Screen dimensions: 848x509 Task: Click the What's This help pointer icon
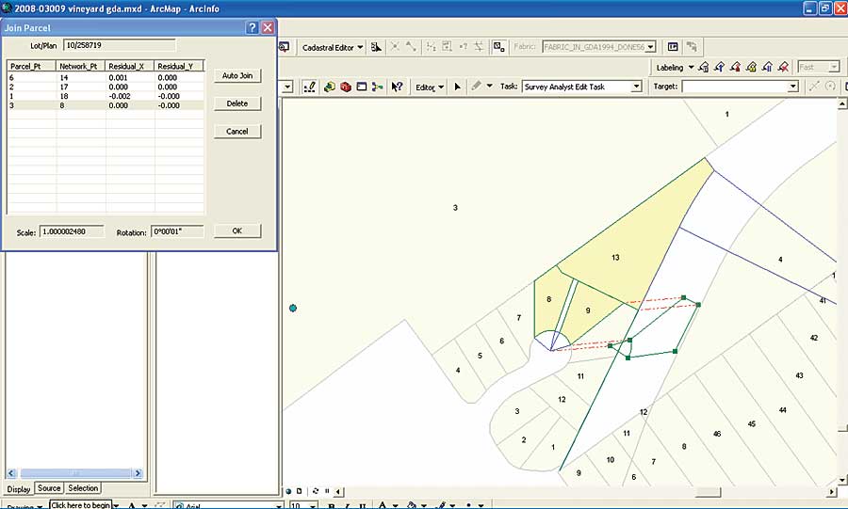click(x=397, y=87)
